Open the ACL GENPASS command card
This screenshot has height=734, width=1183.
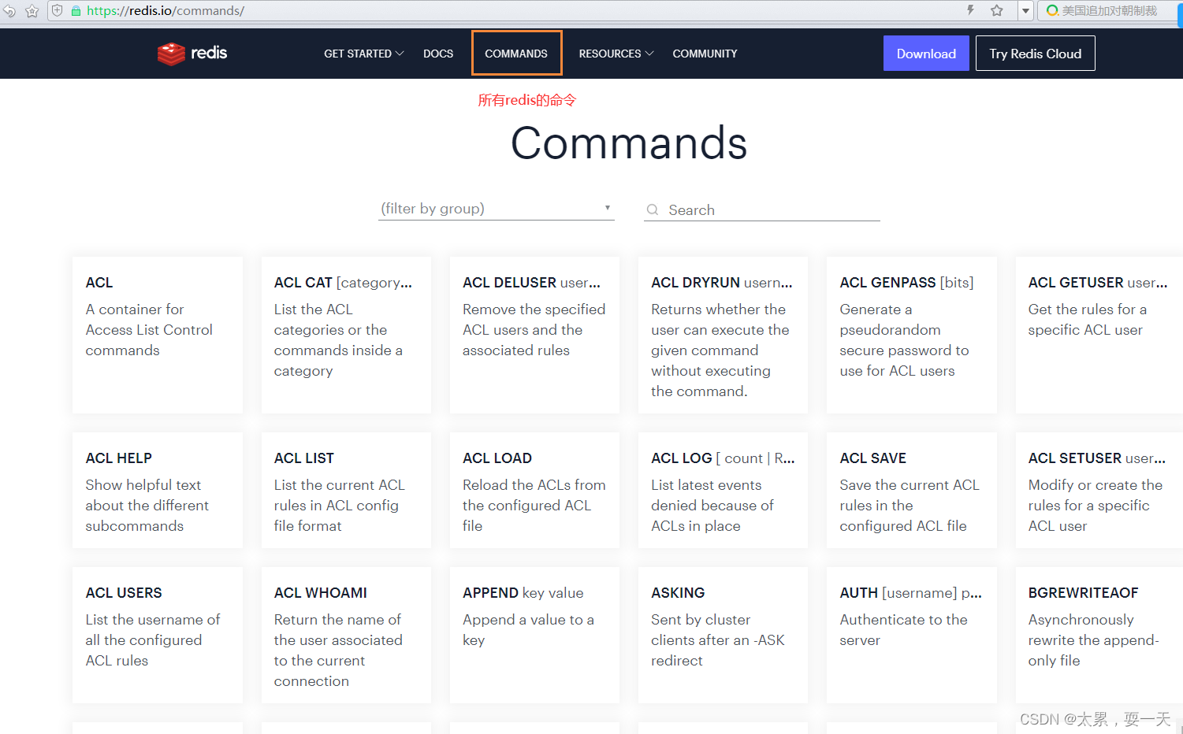(x=912, y=335)
